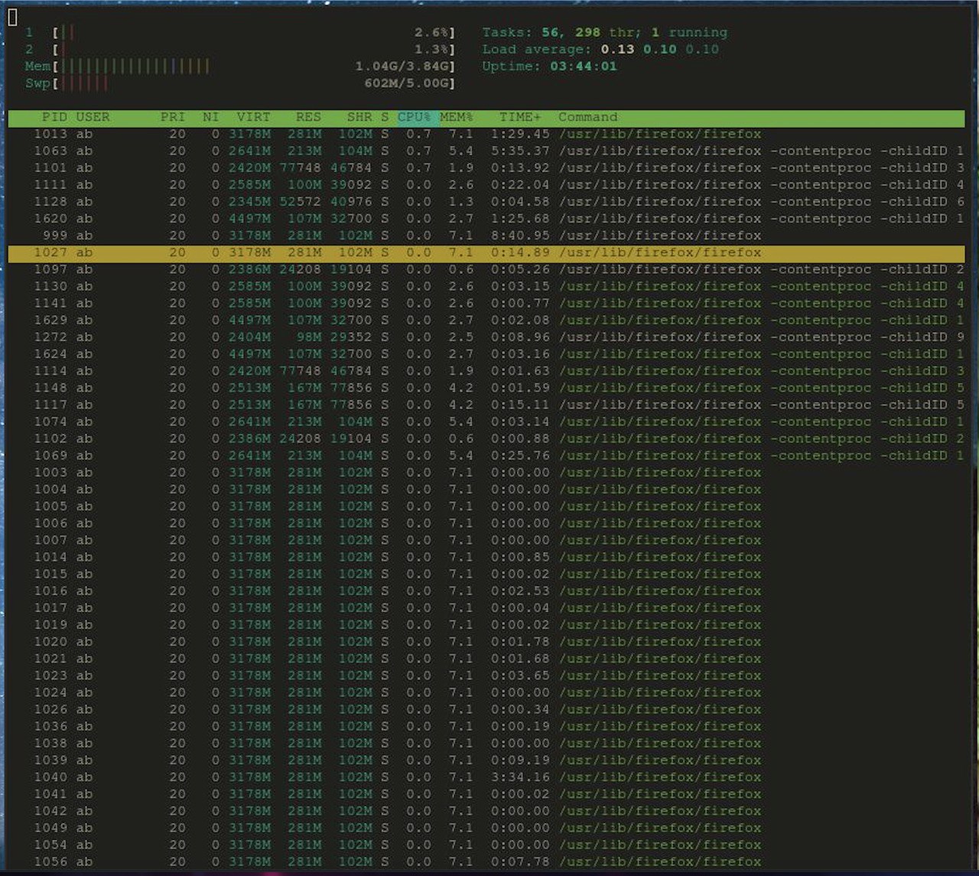Select the process row with PID 1620
Screen dimensions: 979x876
(486, 218)
